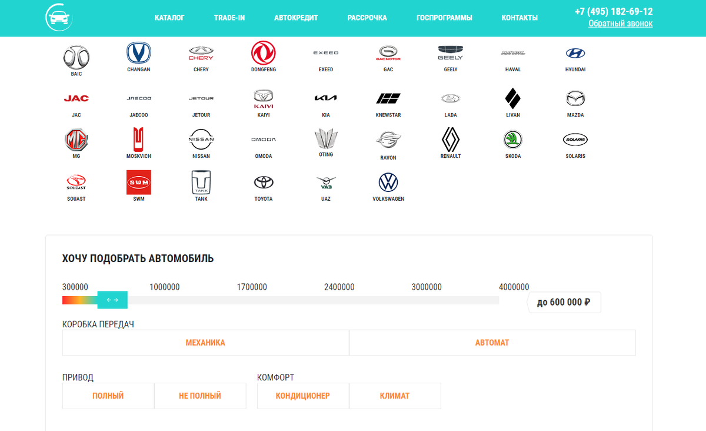Open the Kaiyi brand logo
This screenshot has height=431, width=706.
(x=264, y=99)
